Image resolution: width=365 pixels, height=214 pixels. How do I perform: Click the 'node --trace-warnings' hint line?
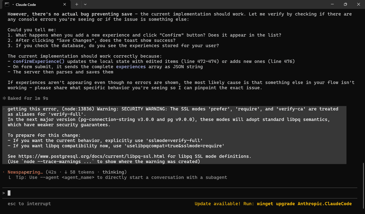coord(104,162)
